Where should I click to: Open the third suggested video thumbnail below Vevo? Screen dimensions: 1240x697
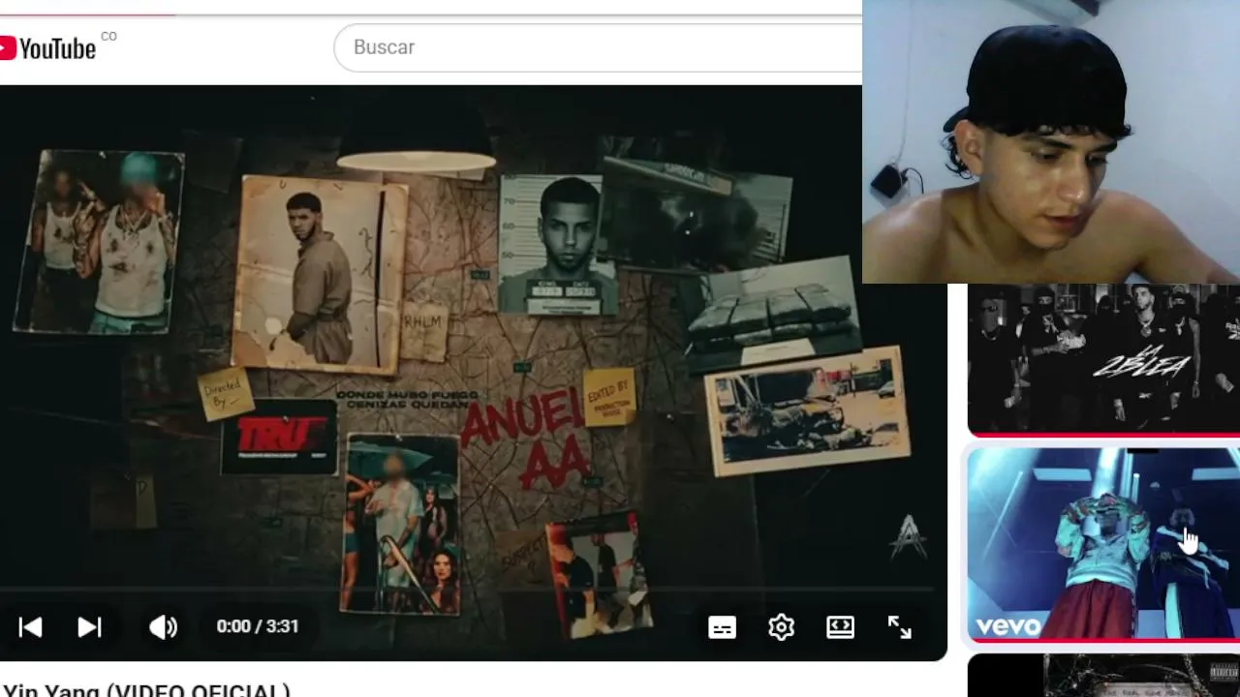1103,676
